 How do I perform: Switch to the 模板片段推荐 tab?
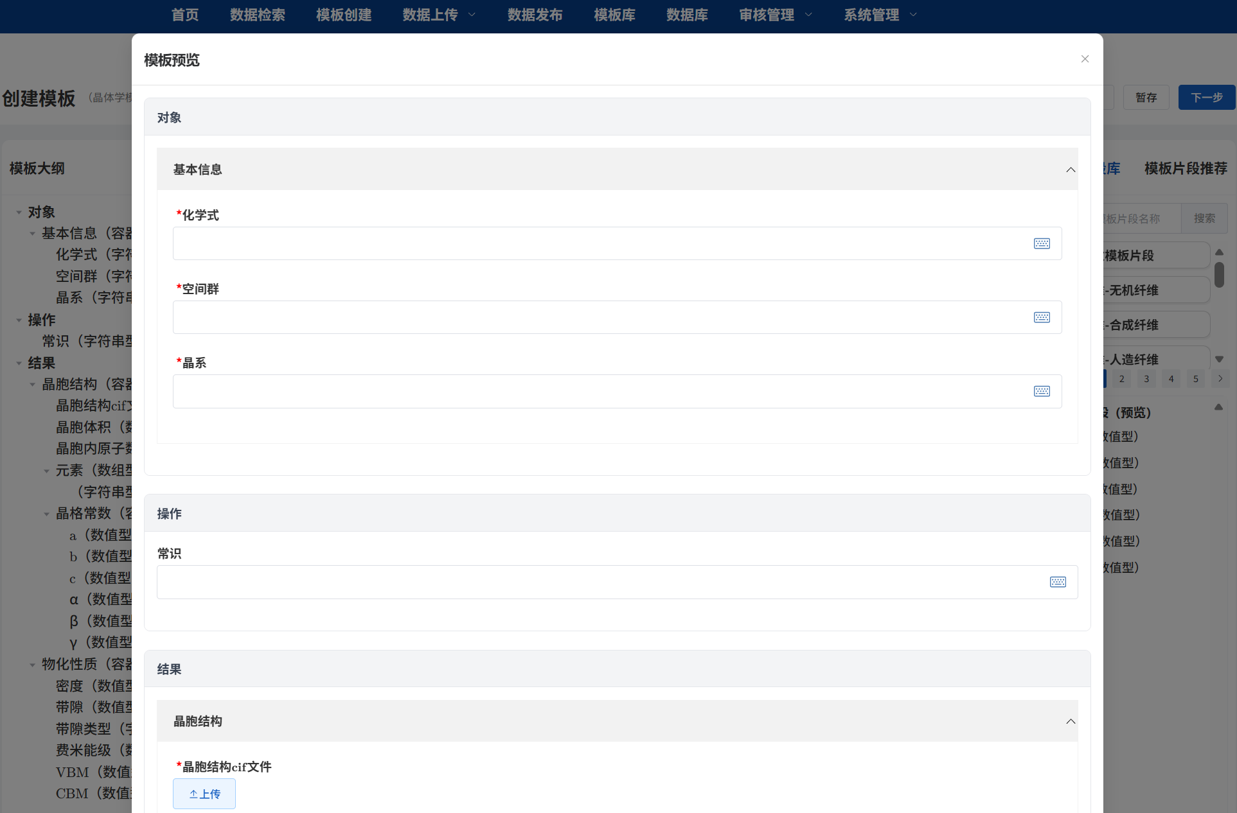1186,168
